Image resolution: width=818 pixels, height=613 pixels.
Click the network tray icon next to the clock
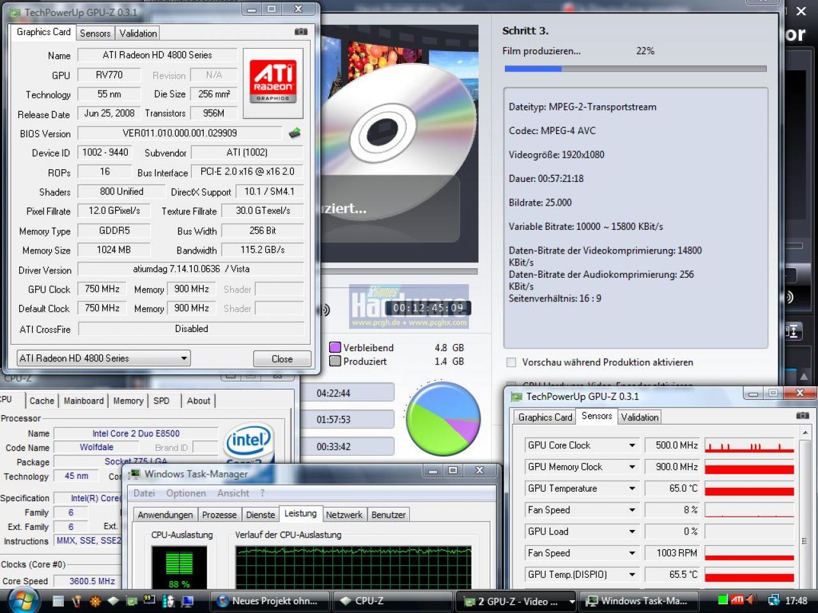click(773, 600)
